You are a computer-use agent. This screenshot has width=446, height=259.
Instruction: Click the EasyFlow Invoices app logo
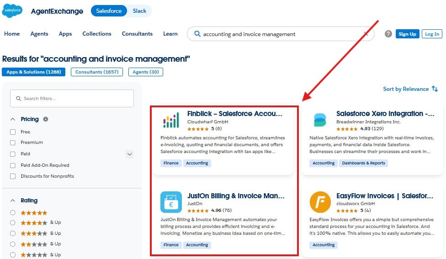click(x=320, y=202)
